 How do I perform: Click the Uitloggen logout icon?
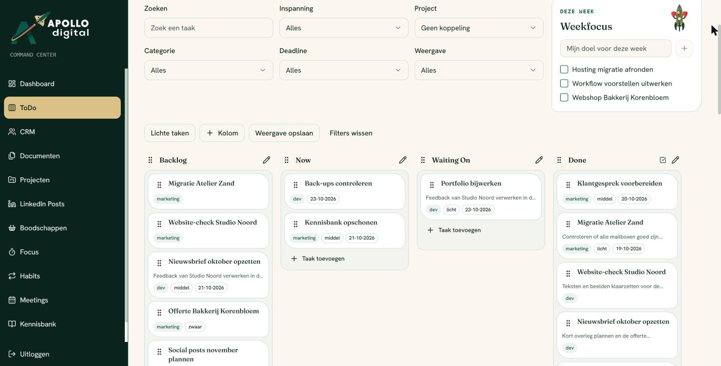pos(12,354)
